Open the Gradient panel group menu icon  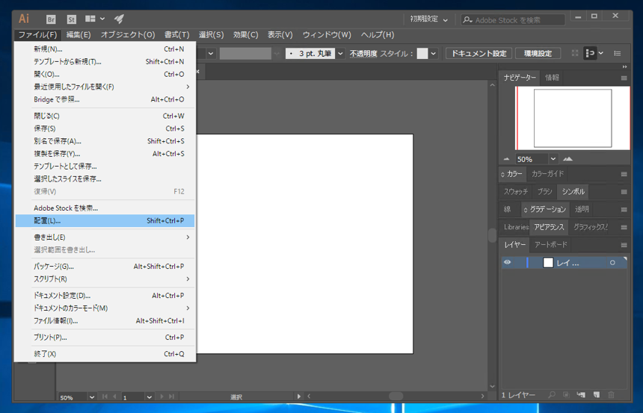coord(624,210)
